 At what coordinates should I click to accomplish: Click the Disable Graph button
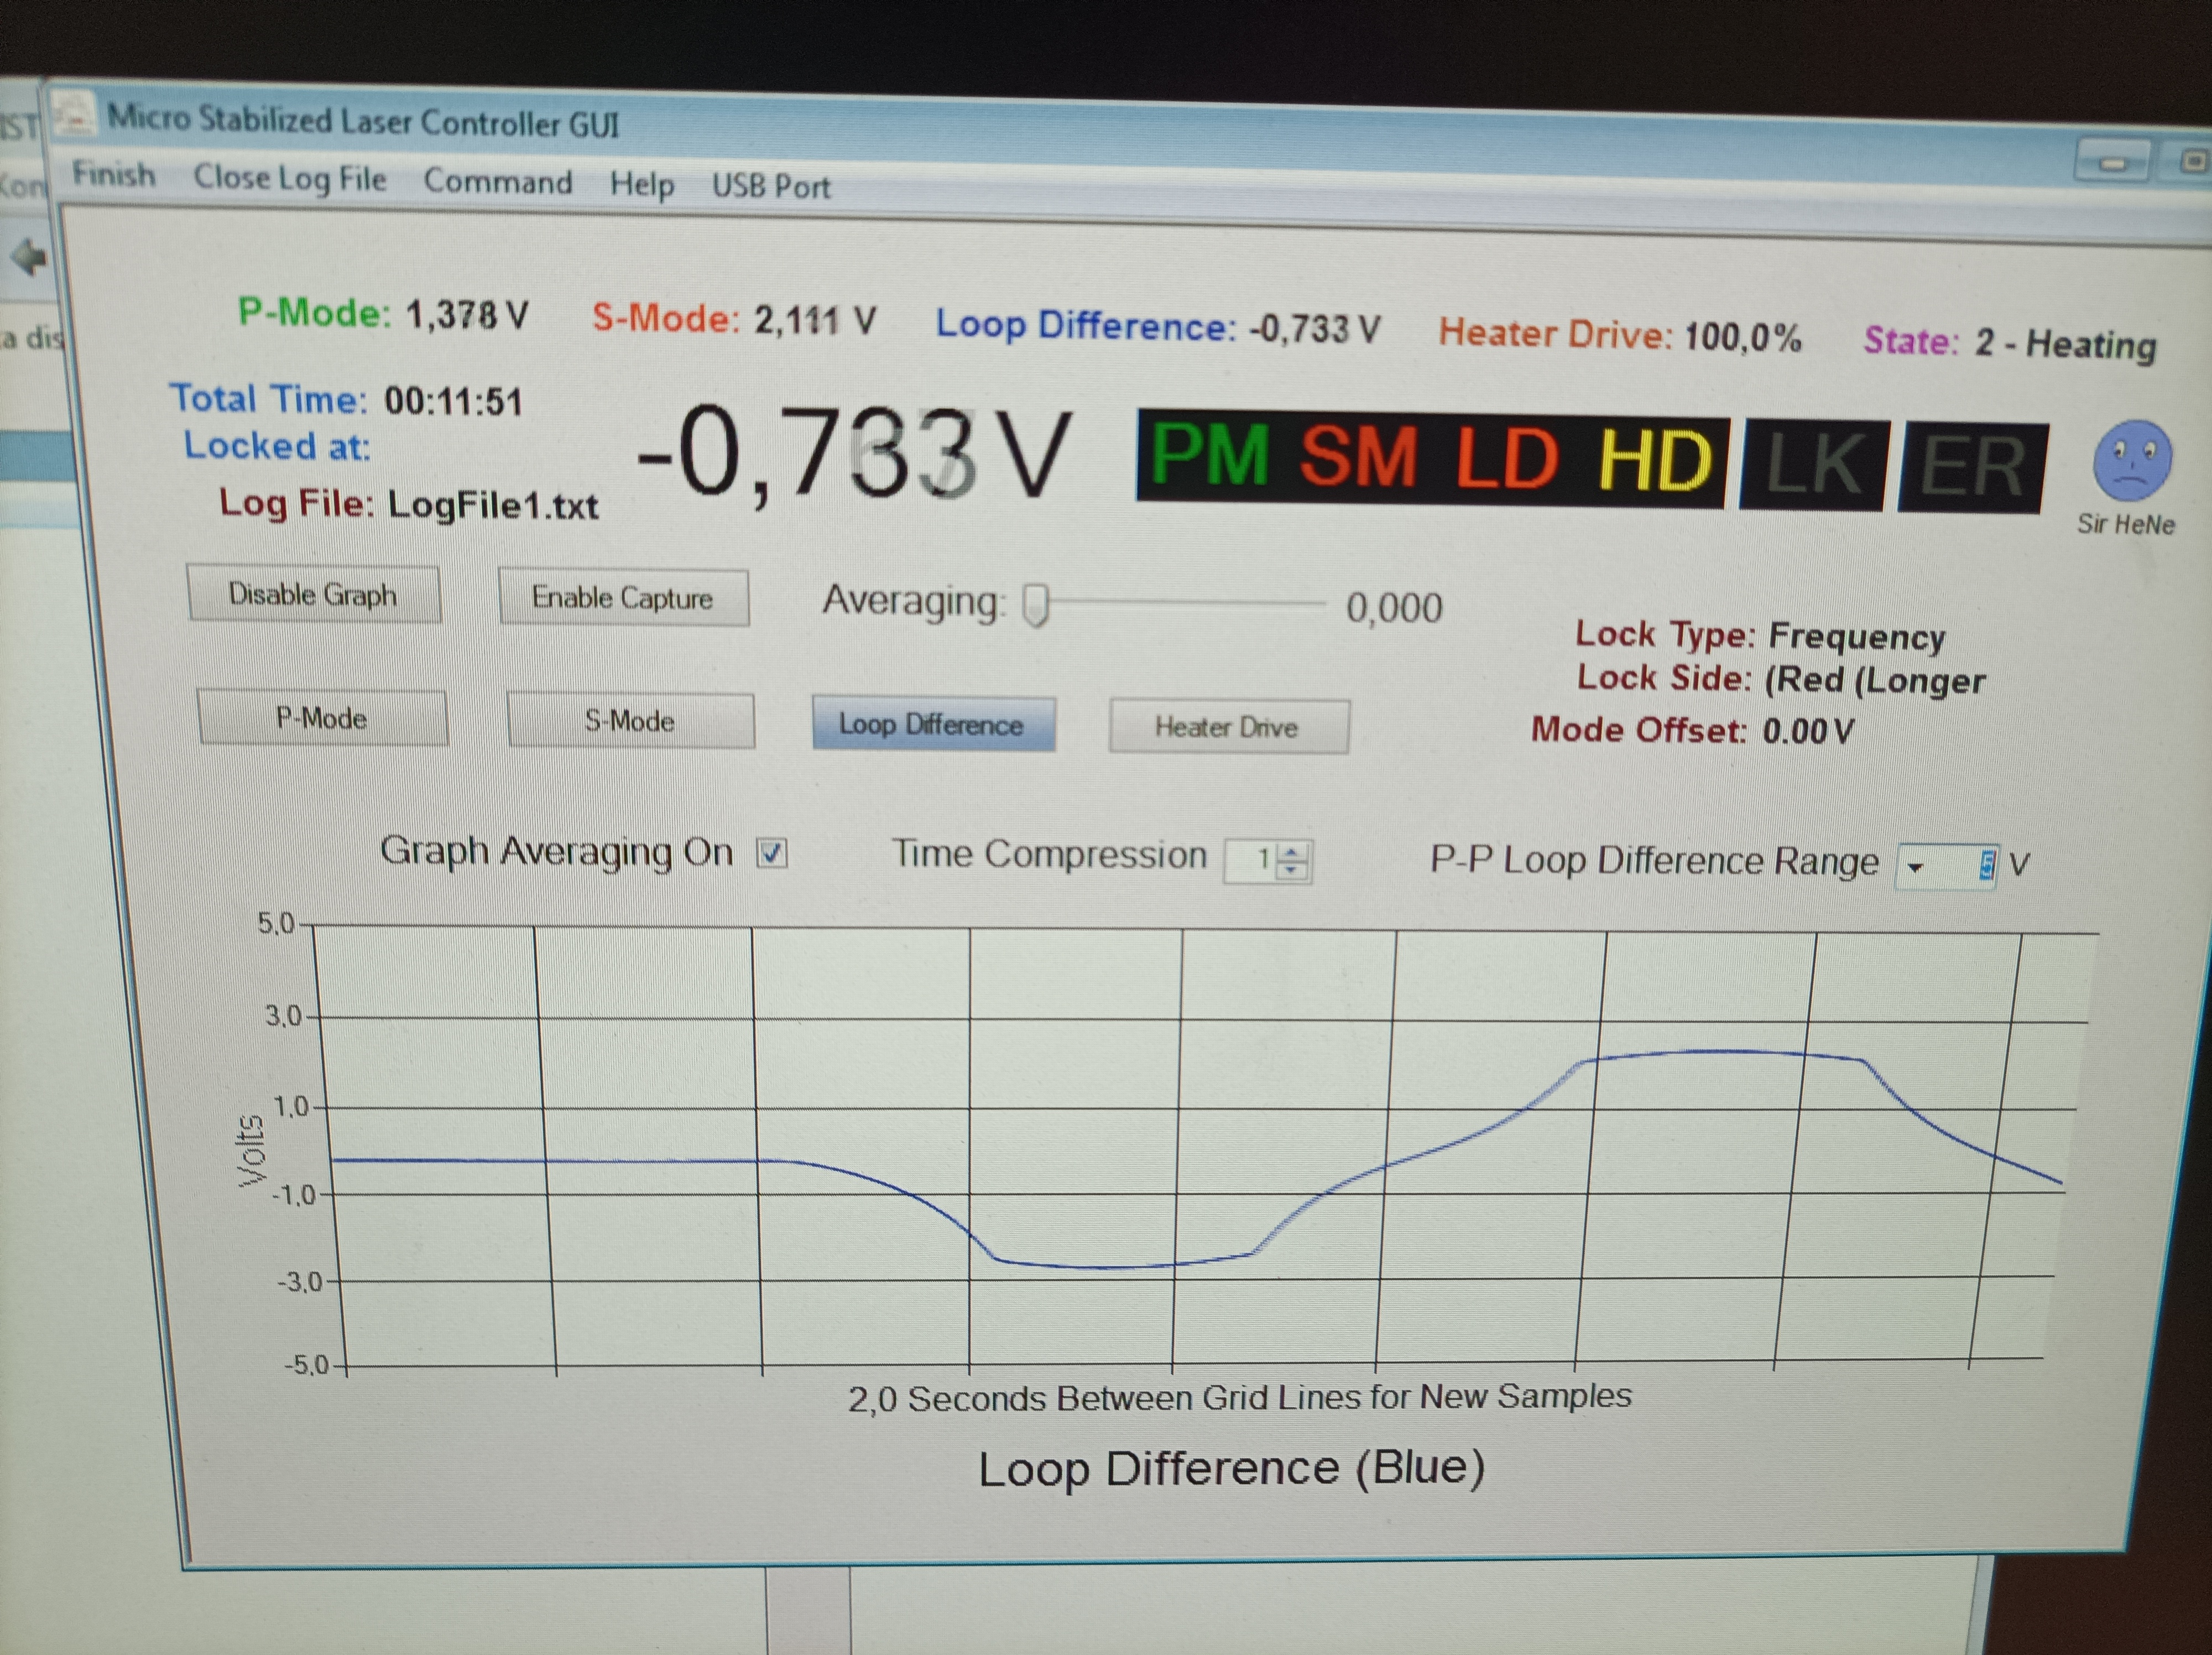click(313, 595)
